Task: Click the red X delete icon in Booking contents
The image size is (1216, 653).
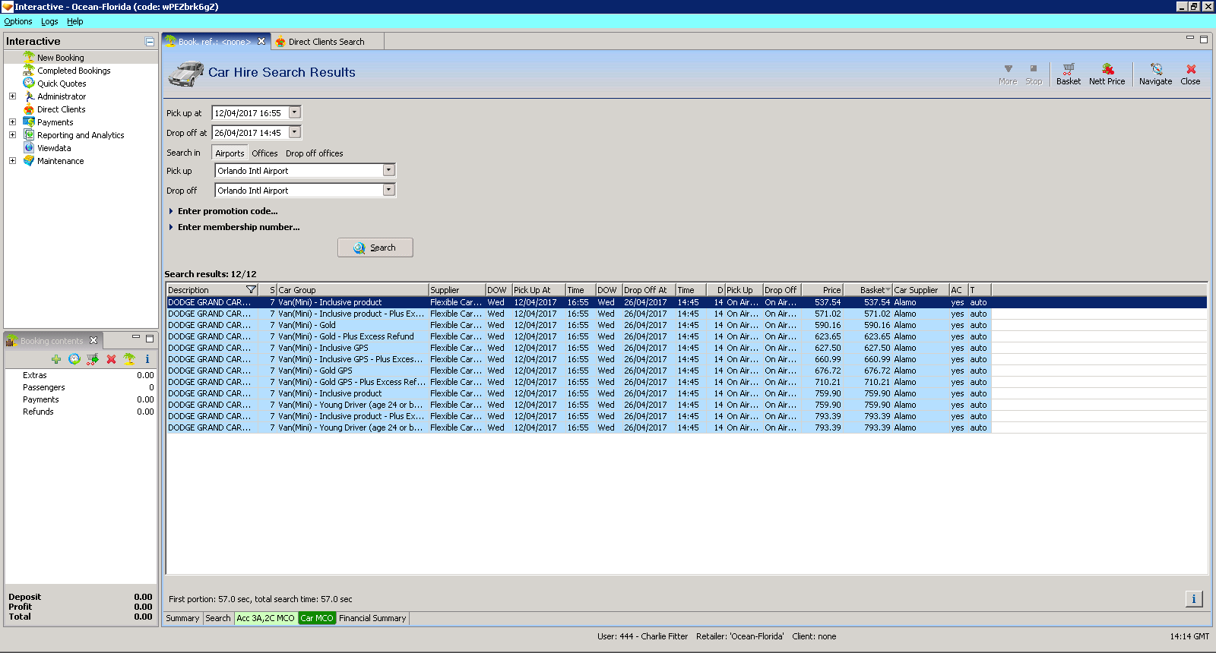Action: pos(111,359)
